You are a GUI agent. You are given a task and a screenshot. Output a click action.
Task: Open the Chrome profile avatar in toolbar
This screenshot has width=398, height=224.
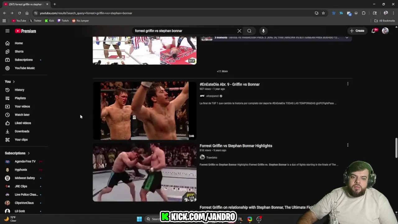point(386,13)
